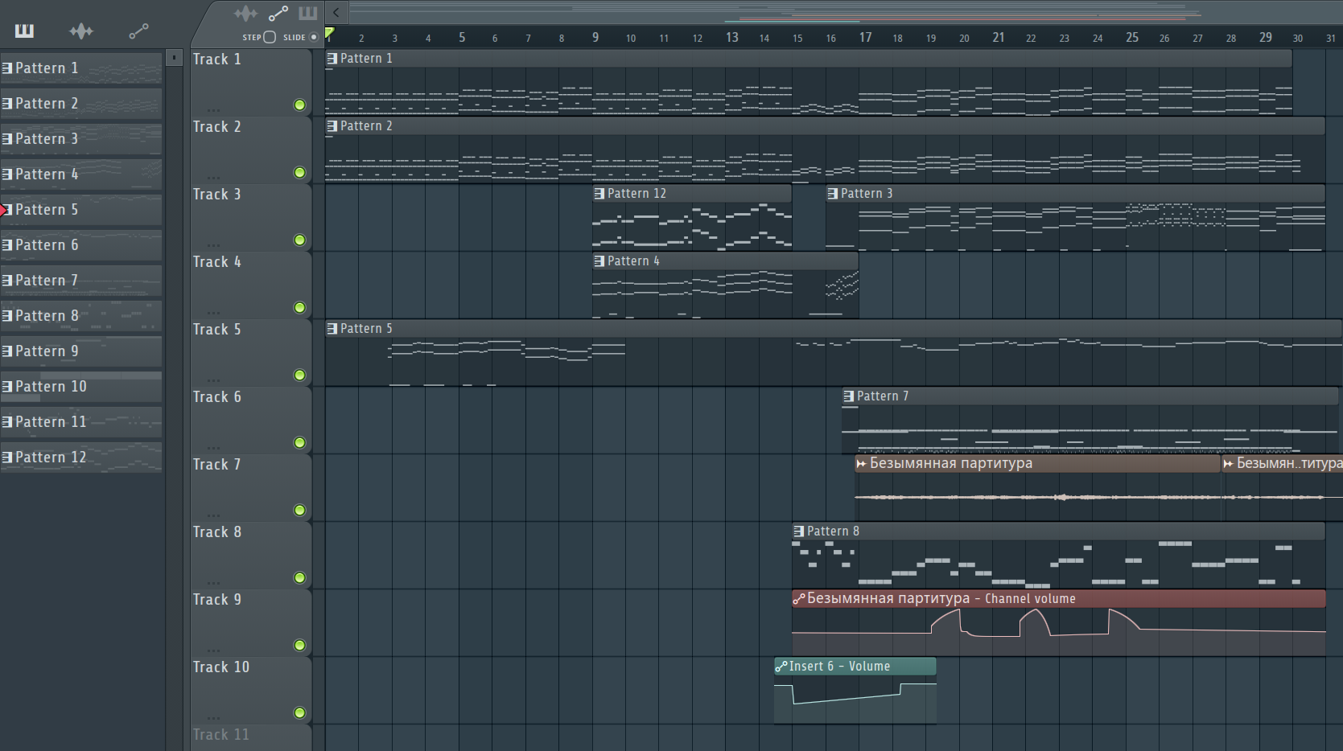This screenshot has width=1343, height=751.
Task: Select the audio waveform icon above the track headers
Action: click(245, 13)
